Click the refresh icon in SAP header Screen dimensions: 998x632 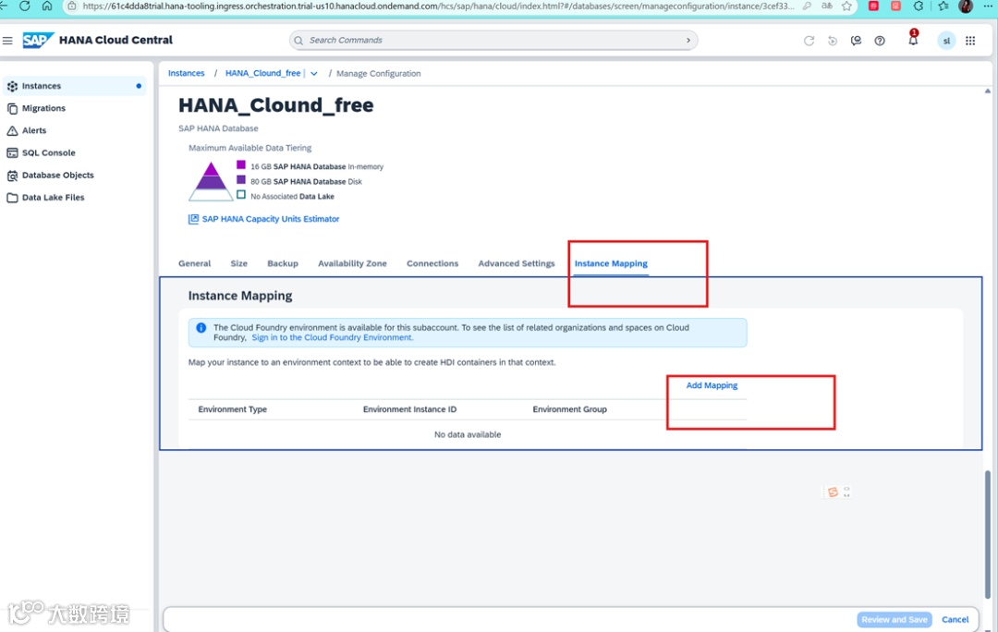pos(809,41)
